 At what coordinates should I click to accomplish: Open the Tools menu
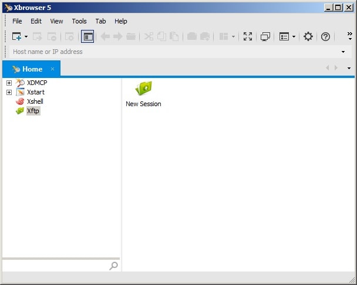click(79, 21)
